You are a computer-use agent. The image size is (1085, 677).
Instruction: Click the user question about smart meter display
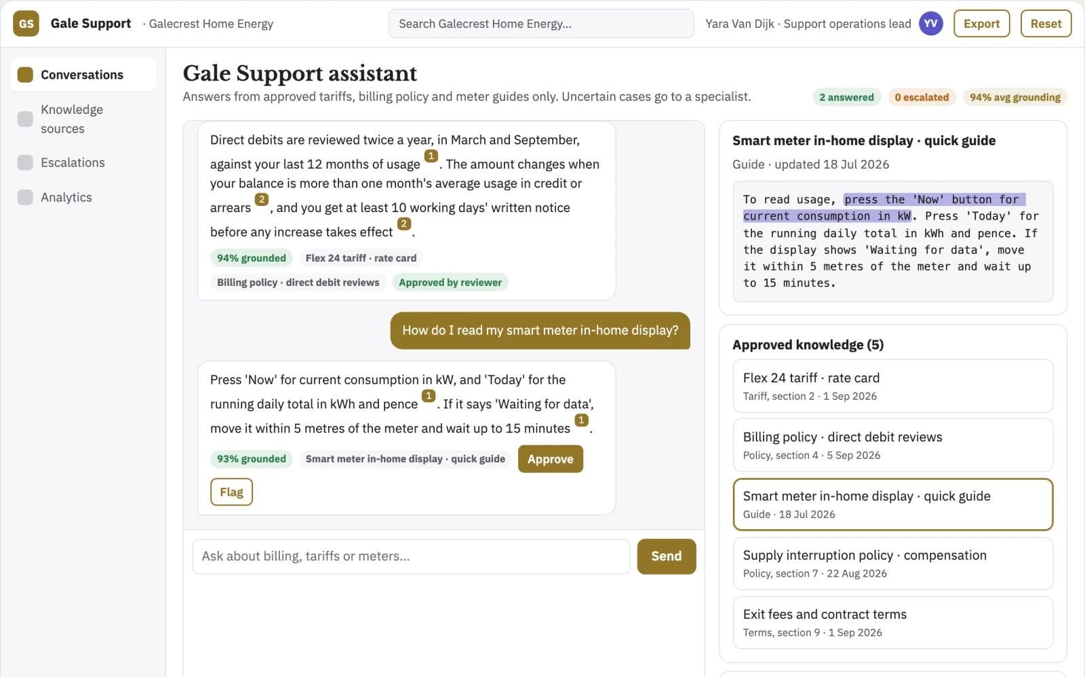click(x=540, y=331)
